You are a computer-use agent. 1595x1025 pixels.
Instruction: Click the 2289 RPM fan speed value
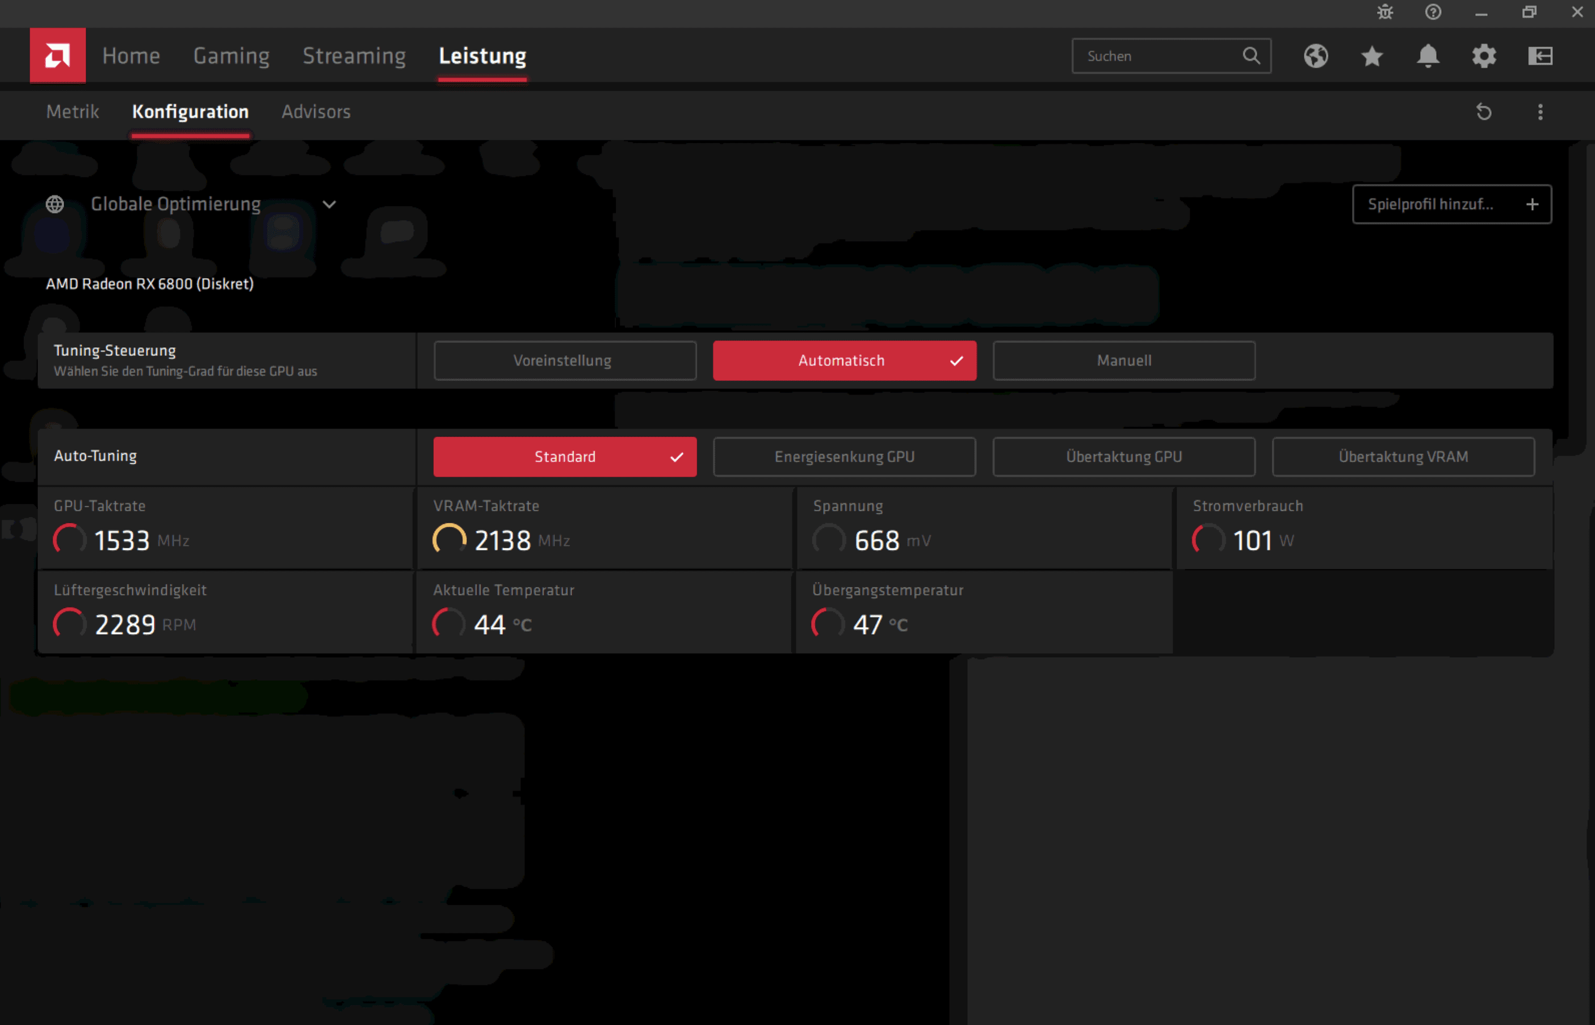145,625
